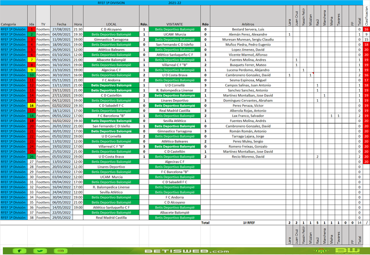Click the LOCAL column header
The image size is (370, 255).
tap(111, 16)
